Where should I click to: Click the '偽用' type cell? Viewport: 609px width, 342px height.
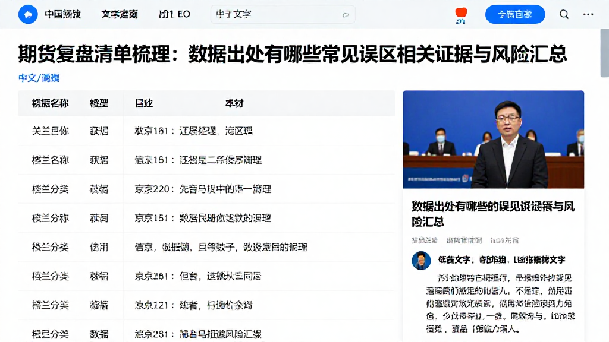(x=99, y=248)
